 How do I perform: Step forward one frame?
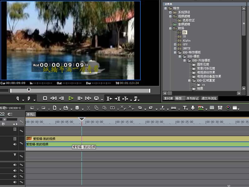[80, 98]
